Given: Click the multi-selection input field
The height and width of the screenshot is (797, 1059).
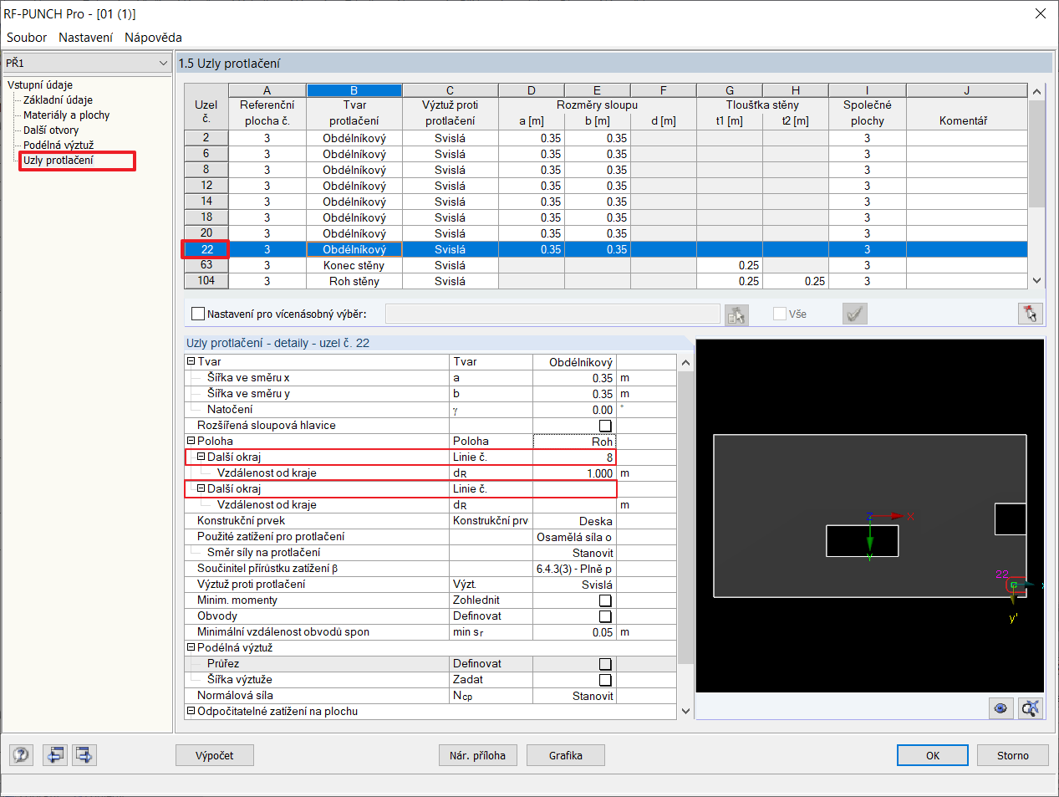Looking at the screenshot, I should (x=552, y=314).
